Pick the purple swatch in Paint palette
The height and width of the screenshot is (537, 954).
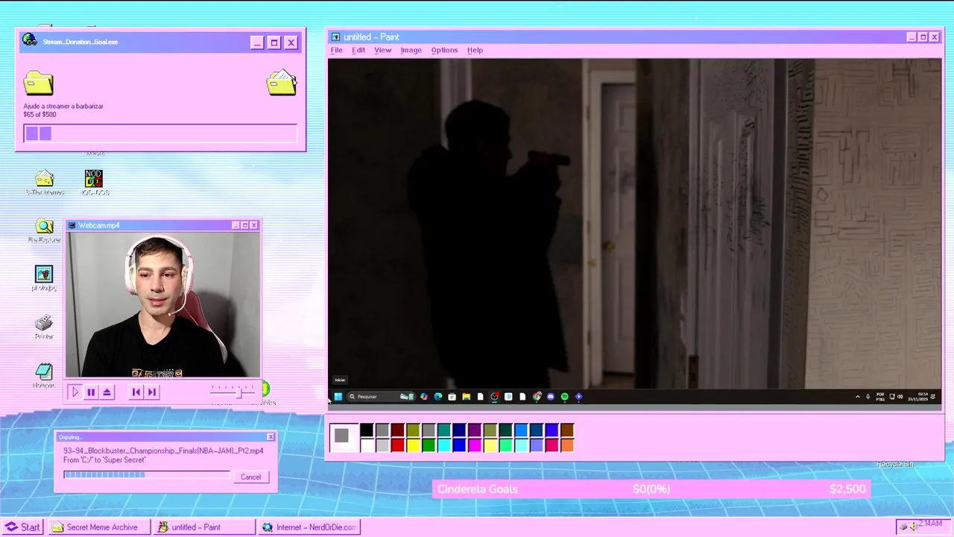[x=475, y=430]
